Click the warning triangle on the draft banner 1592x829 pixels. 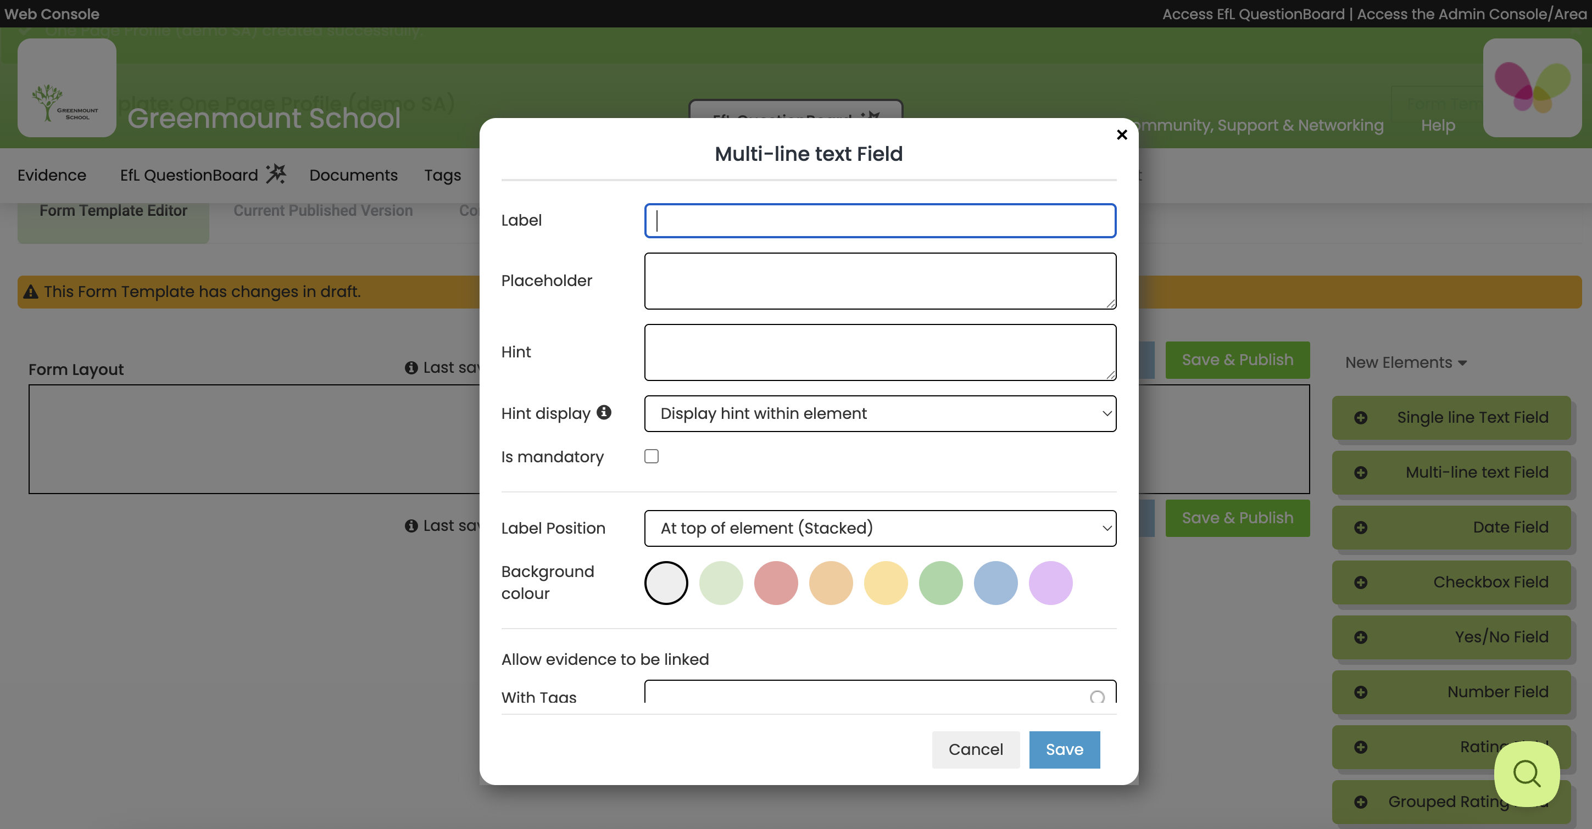[x=30, y=291]
